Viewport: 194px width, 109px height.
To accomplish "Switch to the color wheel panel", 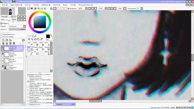I will tap(28, 8).
